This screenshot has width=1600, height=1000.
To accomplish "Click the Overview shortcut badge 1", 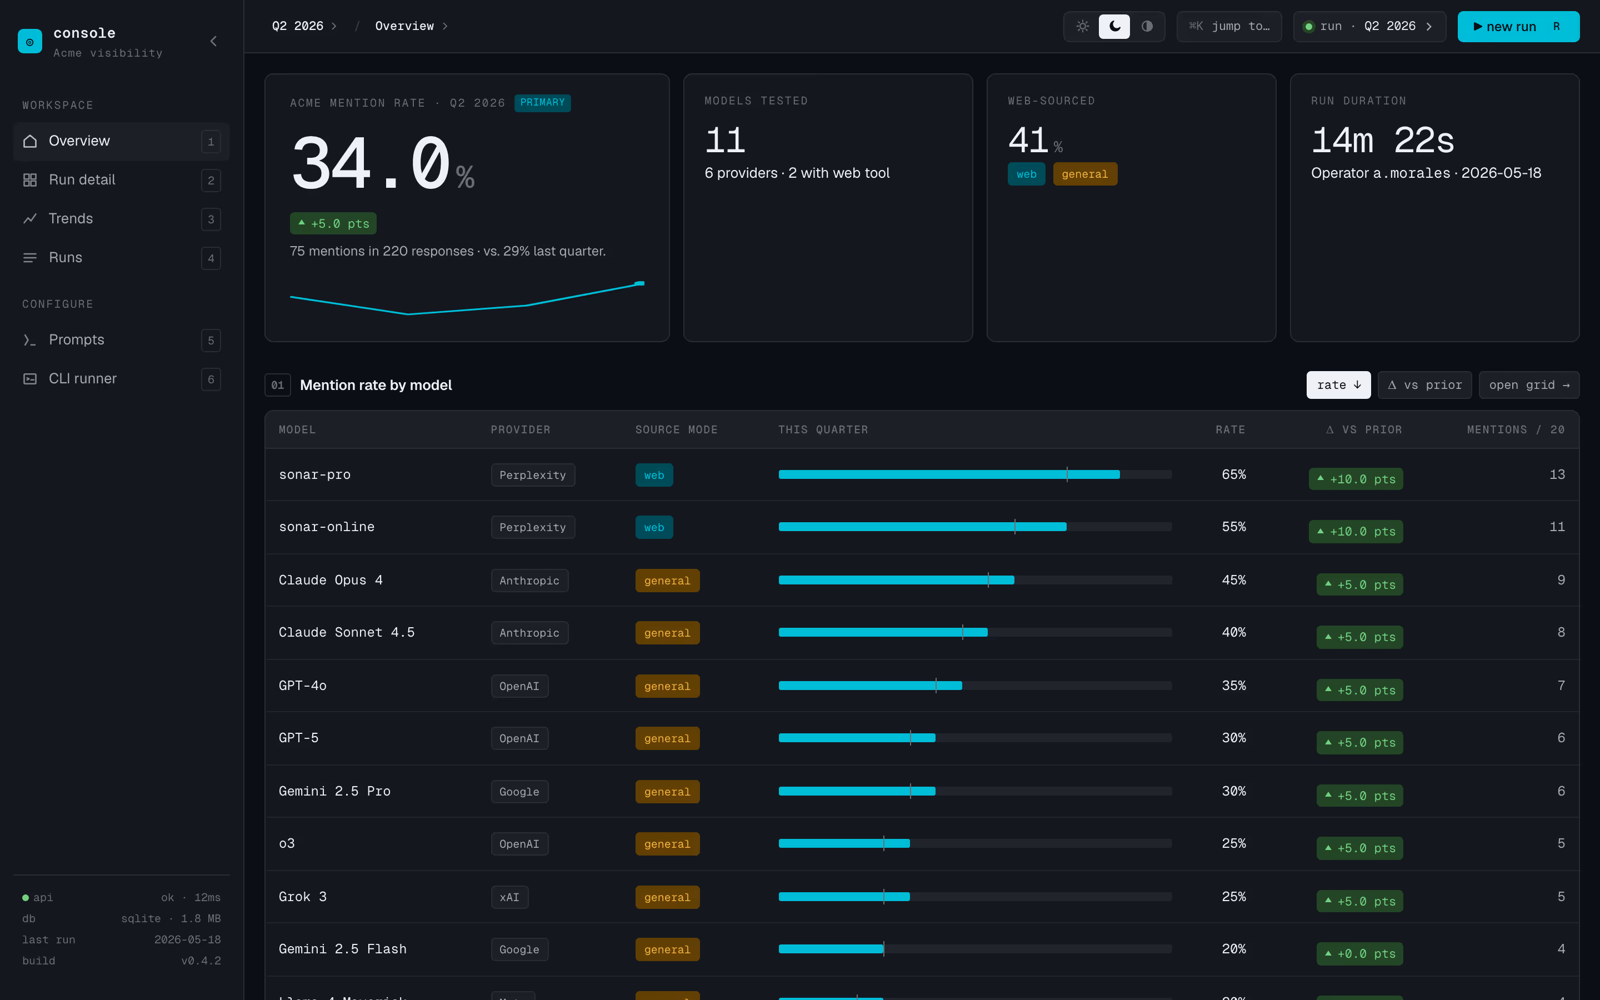I will pyautogui.click(x=211, y=142).
